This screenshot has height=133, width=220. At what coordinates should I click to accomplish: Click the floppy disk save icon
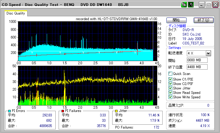190,4
